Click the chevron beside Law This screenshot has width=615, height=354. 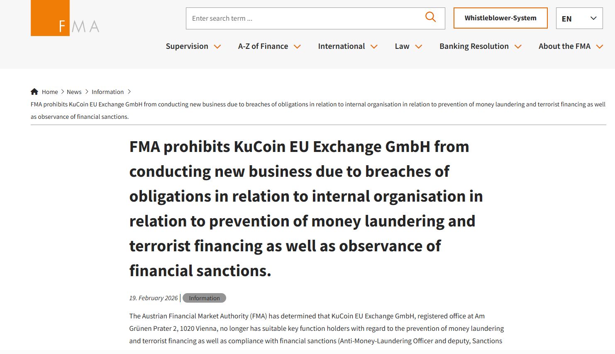point(419,47)
